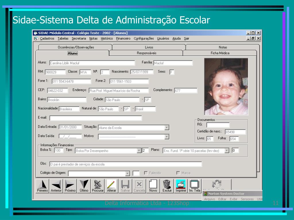
Task: Open Editar menu in Norton System Doctor
Action: click(x=222, y=199)
